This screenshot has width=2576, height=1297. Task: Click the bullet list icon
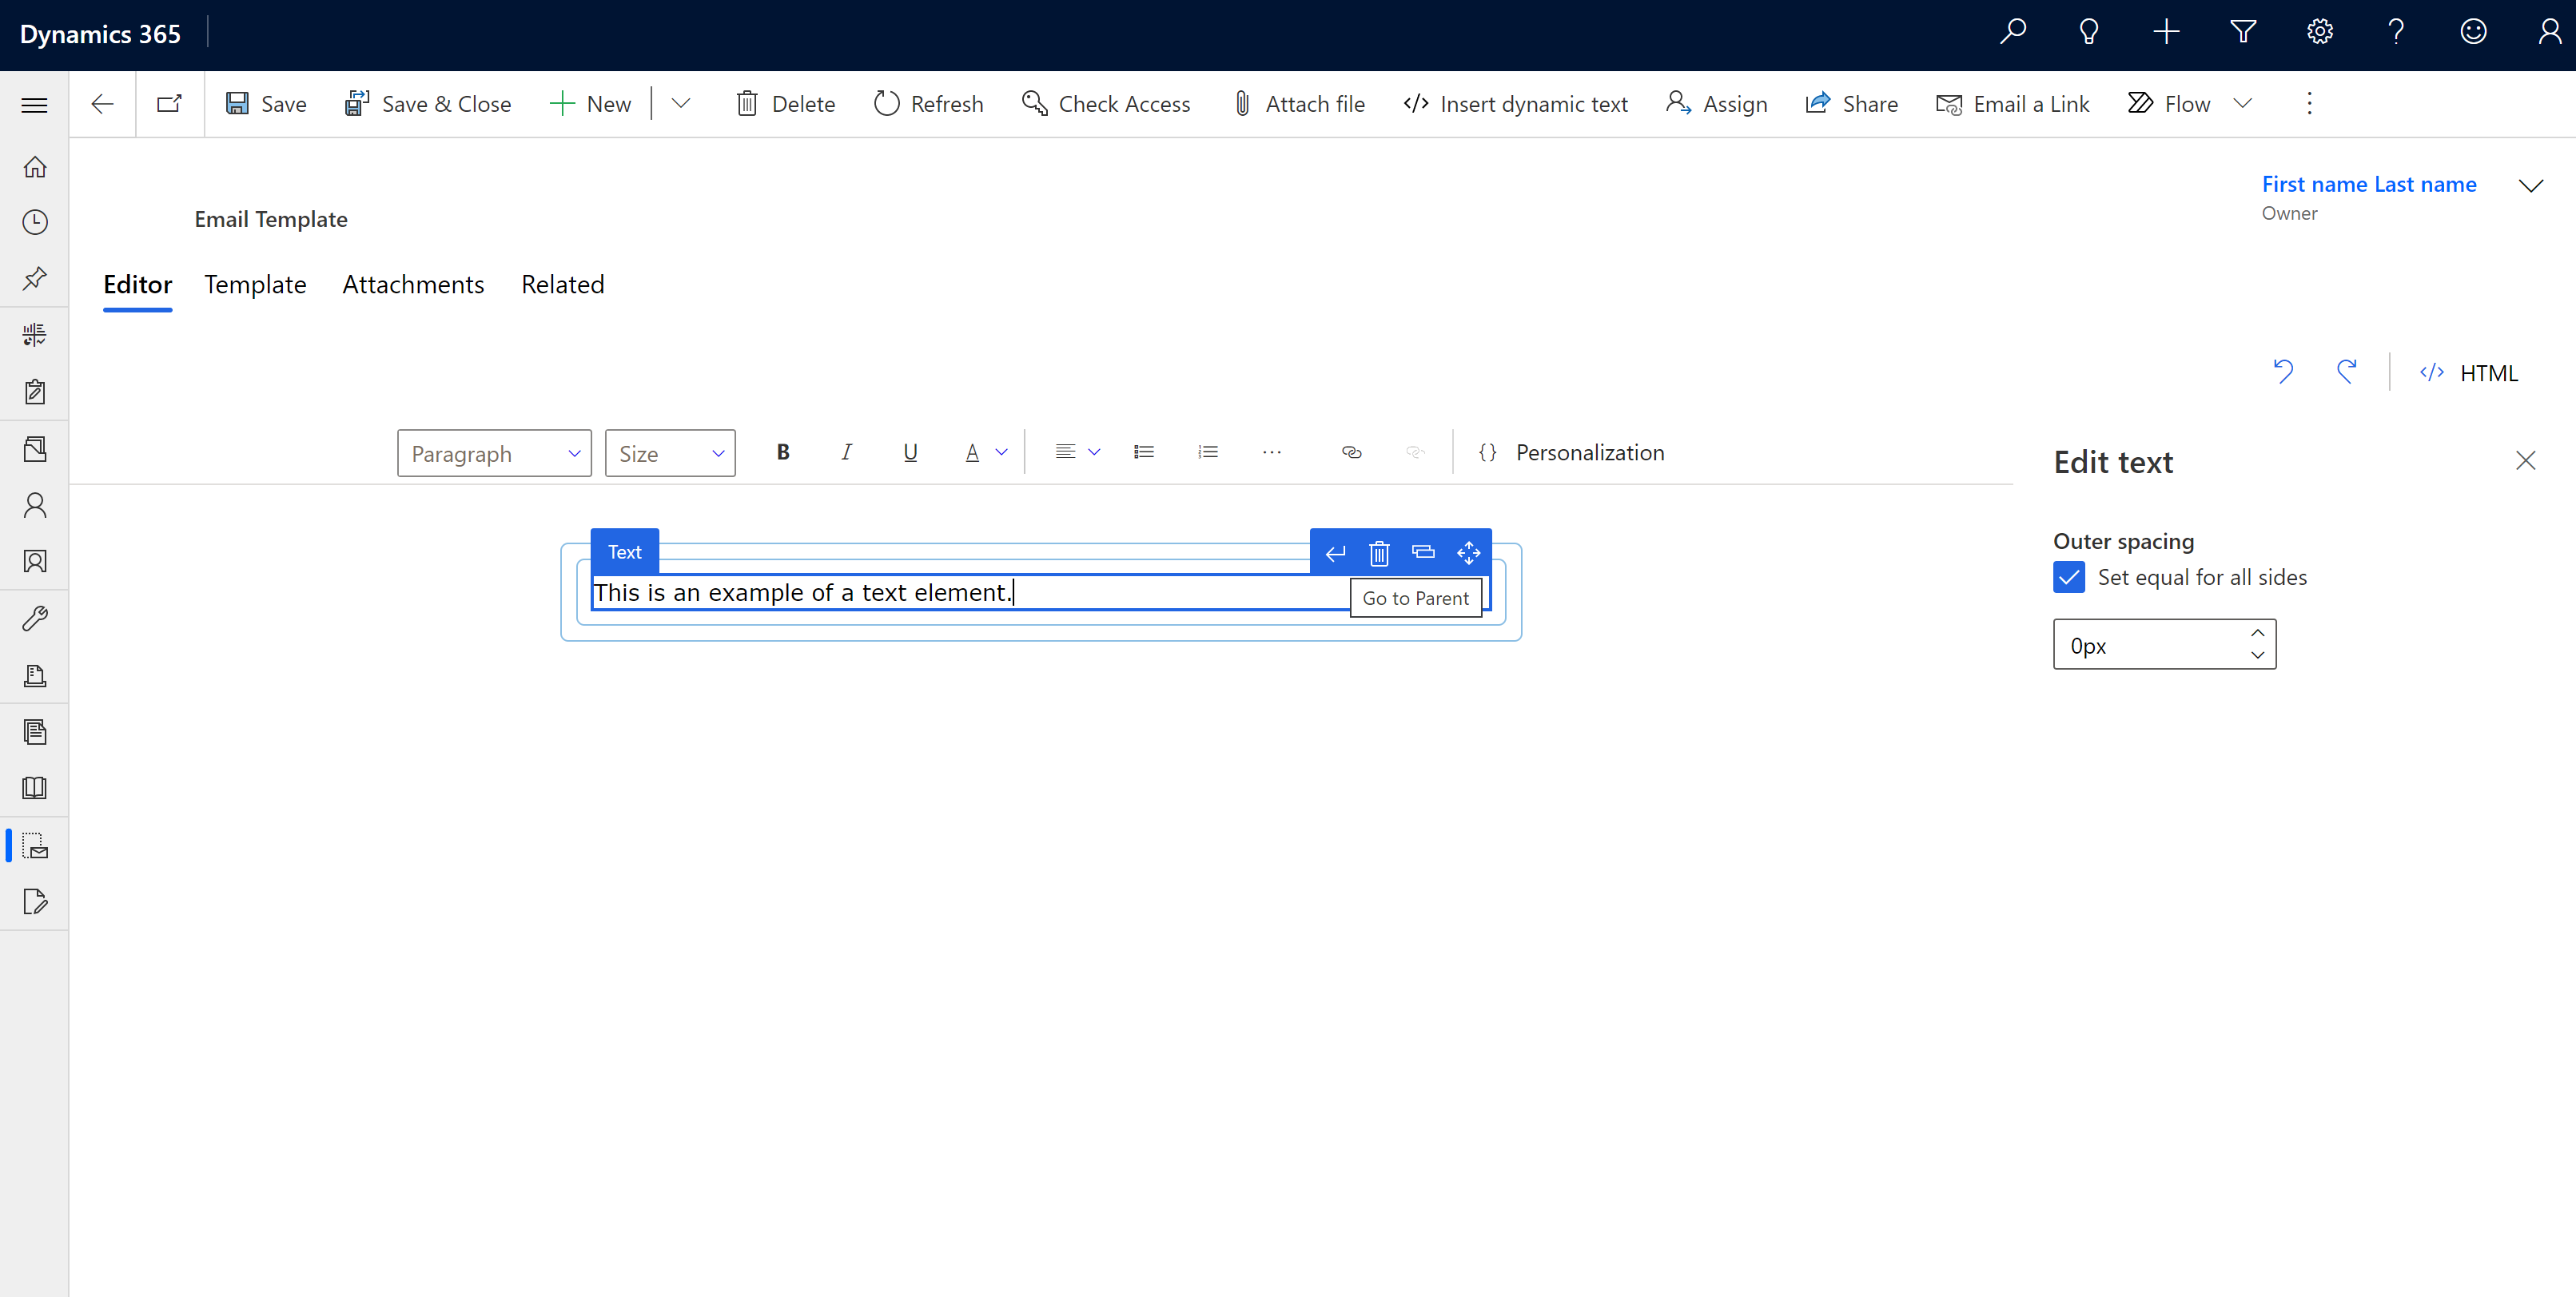coord(1141,452)
